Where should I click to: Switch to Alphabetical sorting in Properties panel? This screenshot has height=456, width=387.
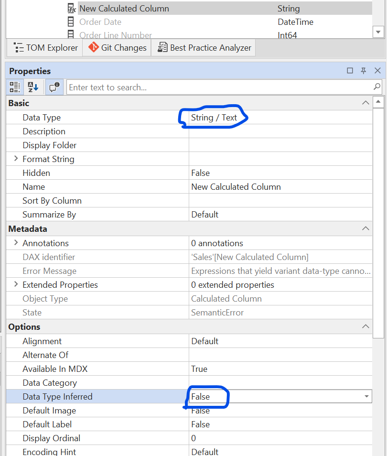pyautogui.click(x=32, y=87)
